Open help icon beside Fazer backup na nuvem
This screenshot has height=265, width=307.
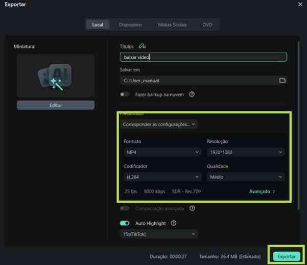point(192,94)
